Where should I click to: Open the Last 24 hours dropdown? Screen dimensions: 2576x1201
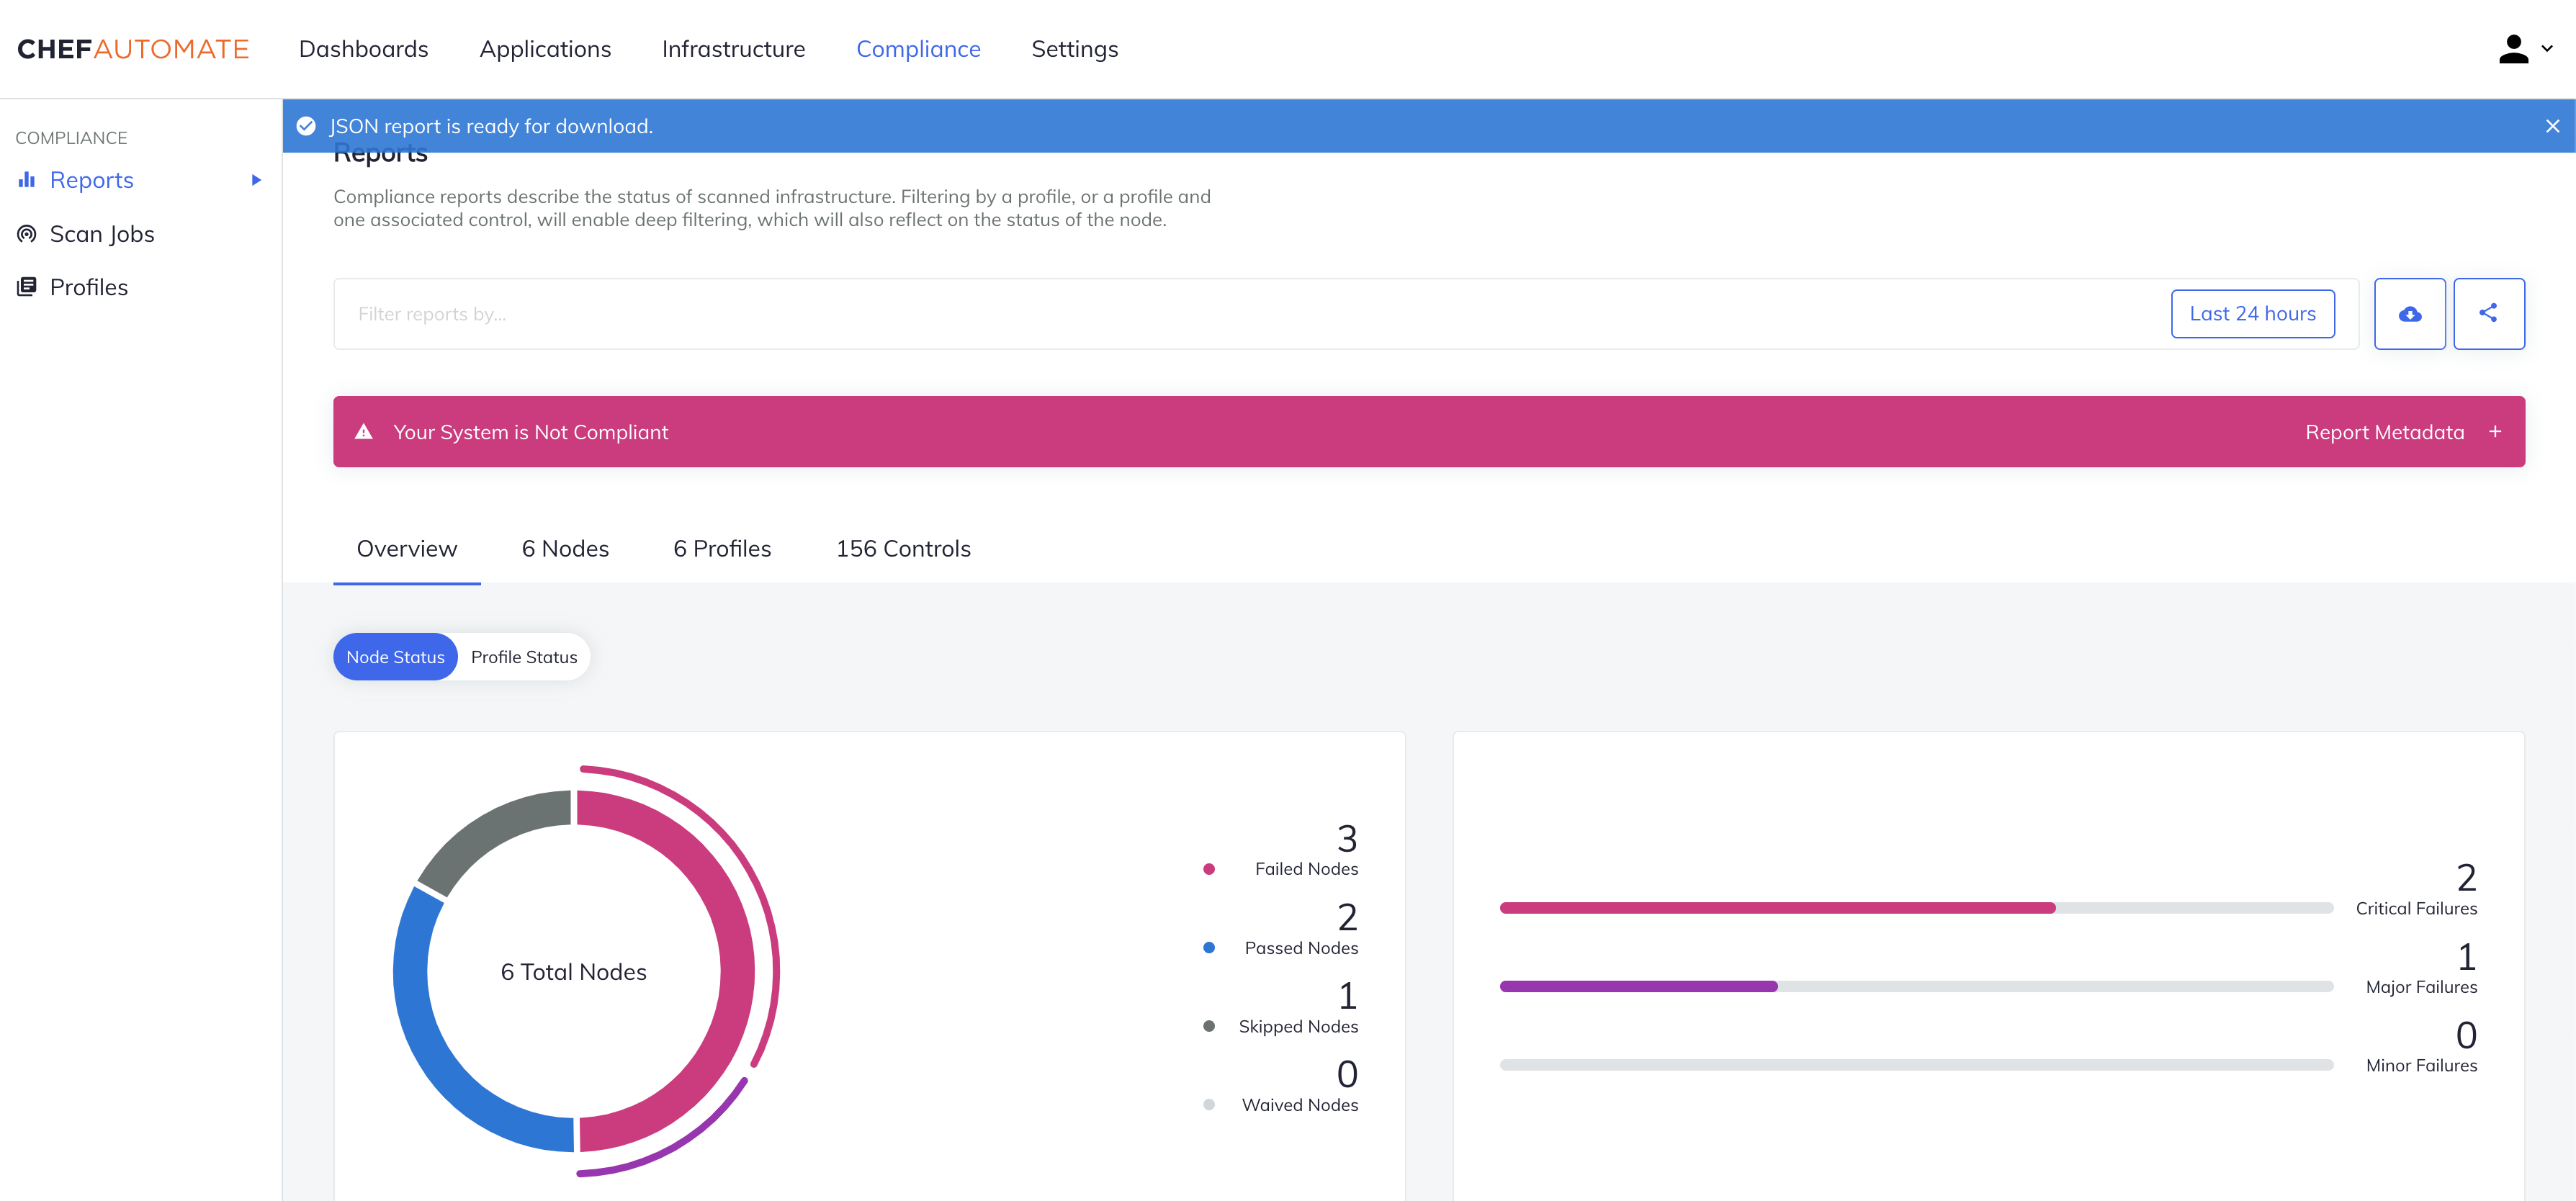[2253, 314]
